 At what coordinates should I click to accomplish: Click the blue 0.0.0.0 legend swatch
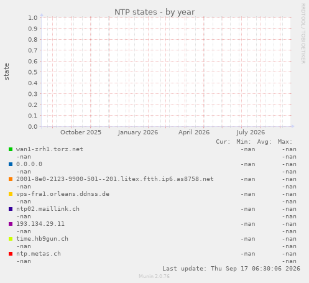click(11, 164)
